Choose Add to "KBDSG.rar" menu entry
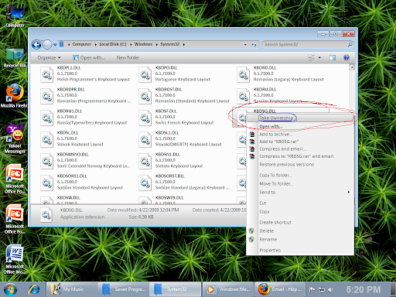Screen dimensions: 396x297 300,142
